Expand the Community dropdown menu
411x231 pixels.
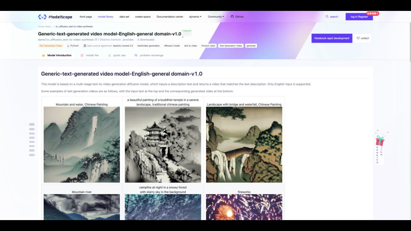coord(215,16)
